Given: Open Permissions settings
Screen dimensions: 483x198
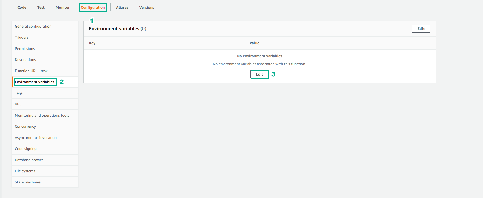Looking at the screenshot, I should coord(45,49).
